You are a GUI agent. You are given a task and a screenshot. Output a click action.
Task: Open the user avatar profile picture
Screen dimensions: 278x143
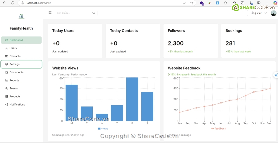[x=273, y=13]
